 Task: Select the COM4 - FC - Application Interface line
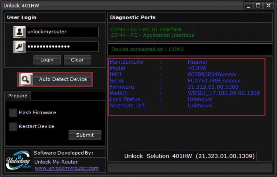pos(152,35)
